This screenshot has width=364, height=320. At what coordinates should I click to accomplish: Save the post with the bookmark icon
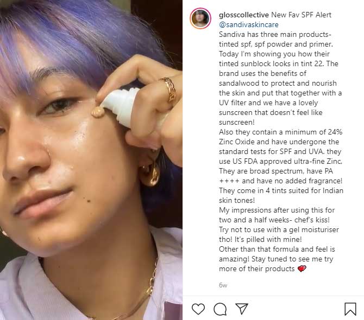point(350,309)
